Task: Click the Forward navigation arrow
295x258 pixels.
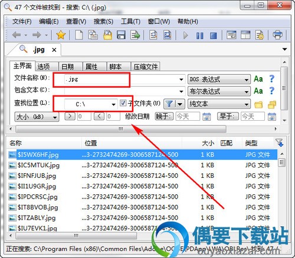Action: pyautogui.click(x=37, y=35)
